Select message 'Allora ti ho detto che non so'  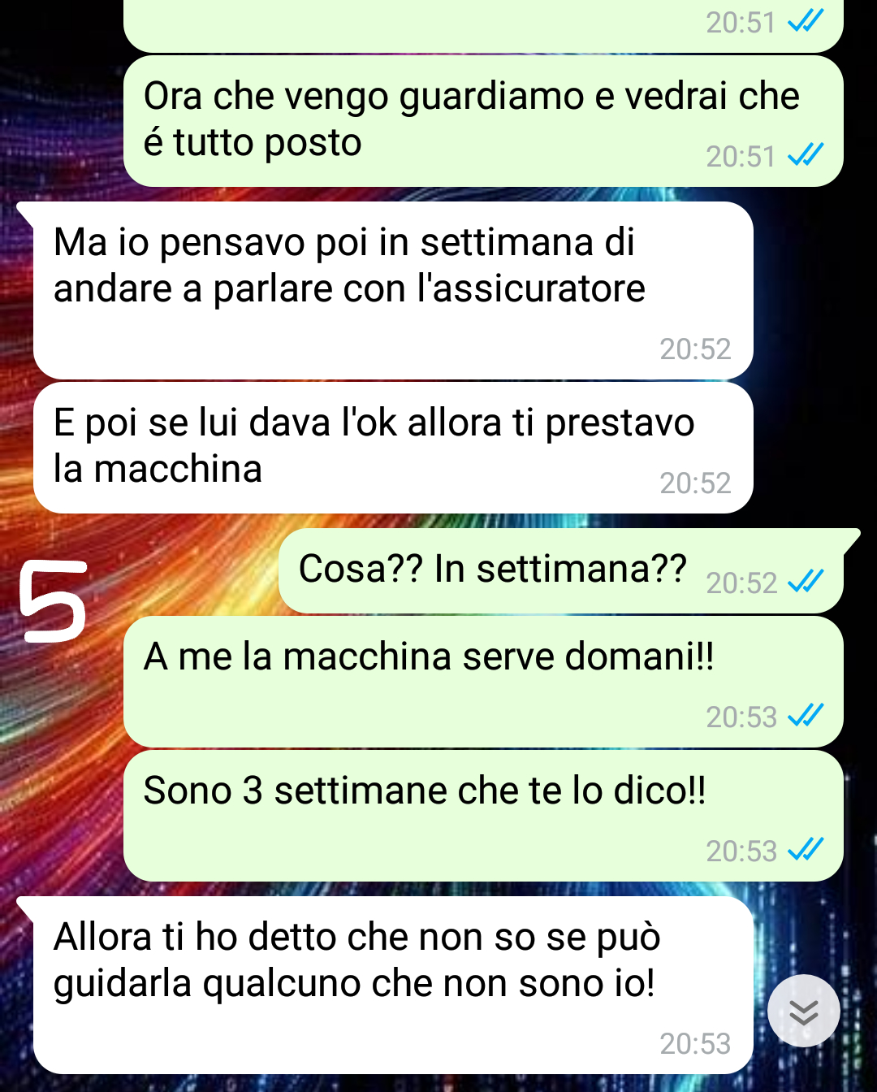tap(393, 986)
